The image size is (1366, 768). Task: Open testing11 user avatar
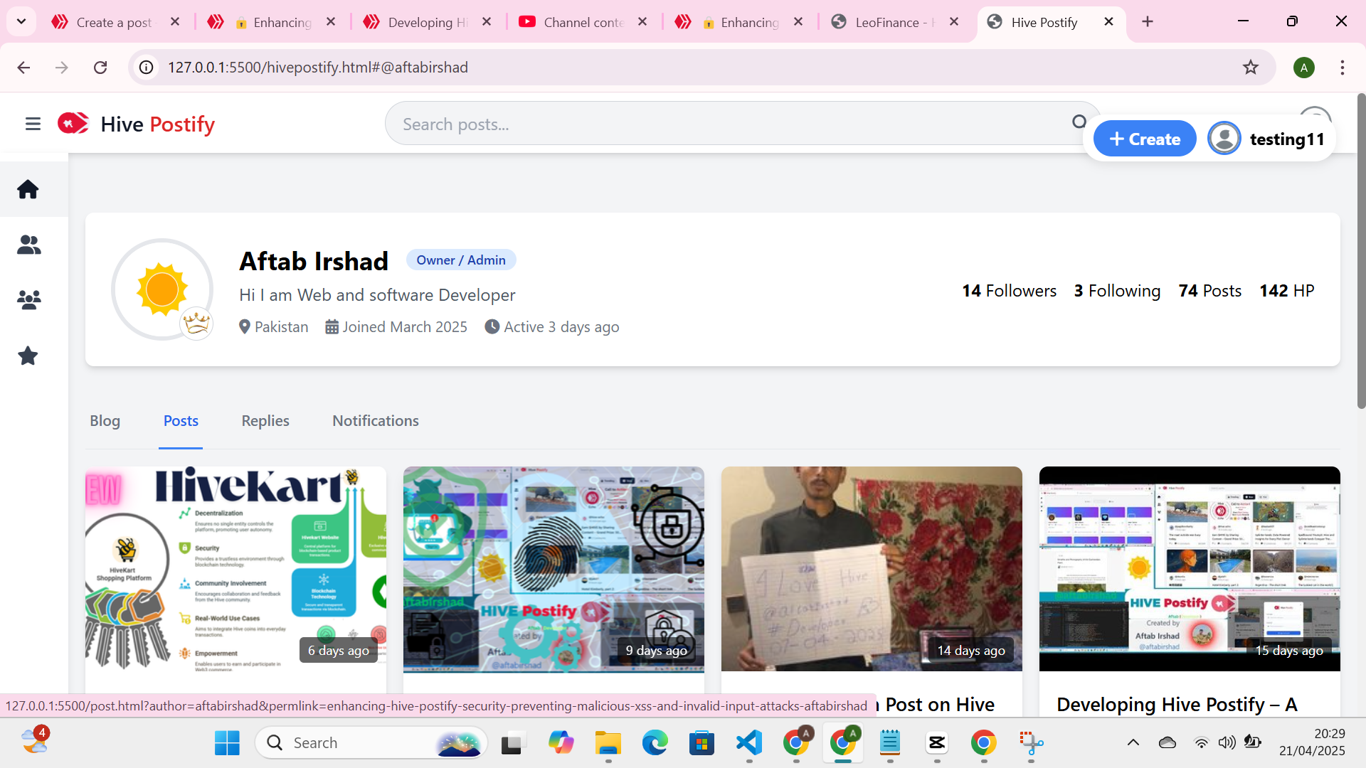[1224, 139]
